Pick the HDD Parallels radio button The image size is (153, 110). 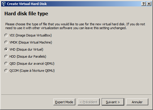coord(6,56)
